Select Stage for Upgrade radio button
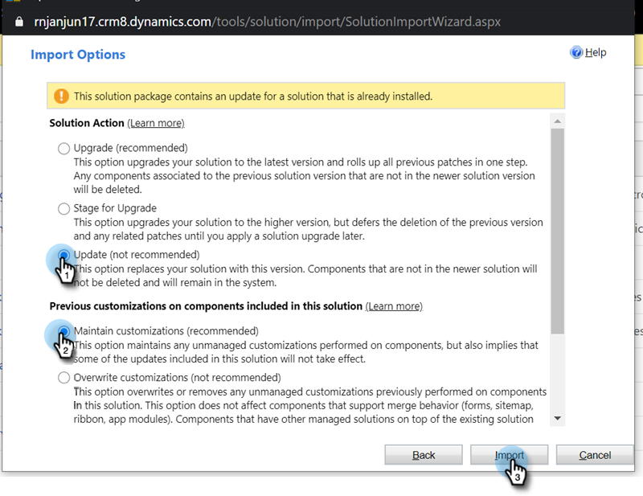 63,208
